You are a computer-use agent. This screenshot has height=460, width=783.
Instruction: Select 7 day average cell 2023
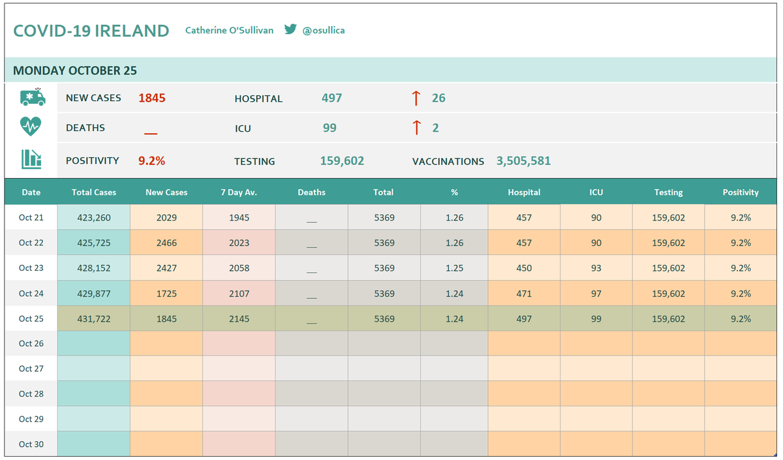239,243
